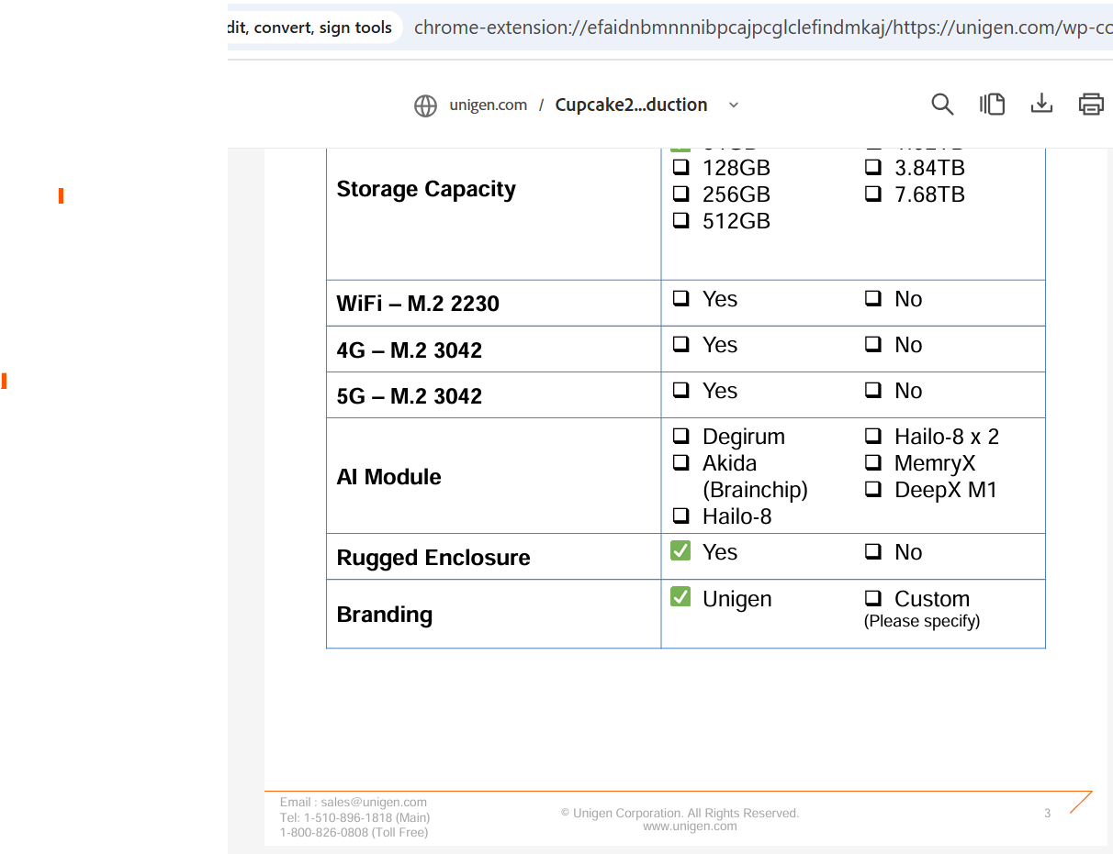Check the 128GB storage capacity box
Viewport: 1113px width, 854px height.
pos(681,168)
